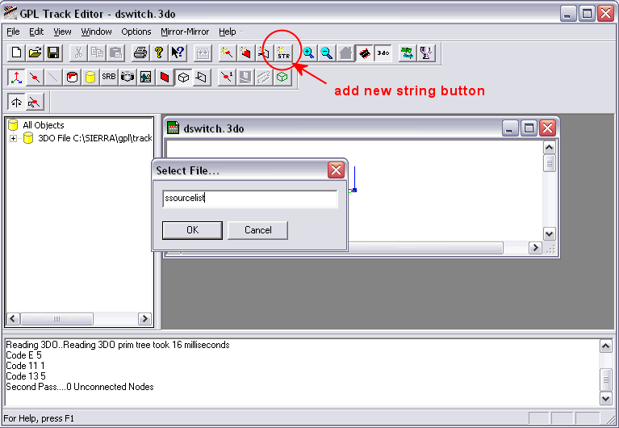The image size is (619, 428).
Task: Click the SRB toolbar button
Action: [x=109, y=78]
